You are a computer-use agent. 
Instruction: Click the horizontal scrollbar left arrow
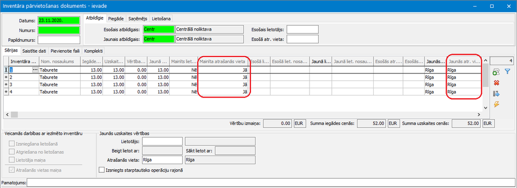[7, 115]
